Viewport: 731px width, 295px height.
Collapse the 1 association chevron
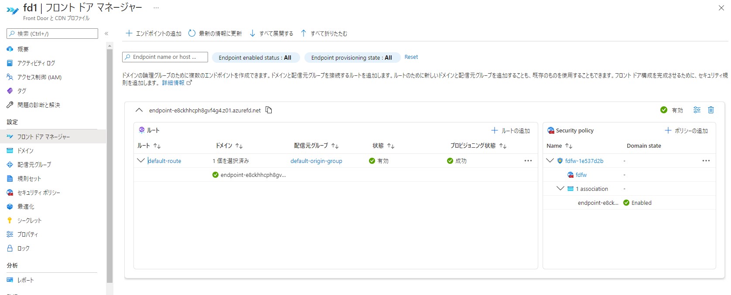tap(560, 188)
